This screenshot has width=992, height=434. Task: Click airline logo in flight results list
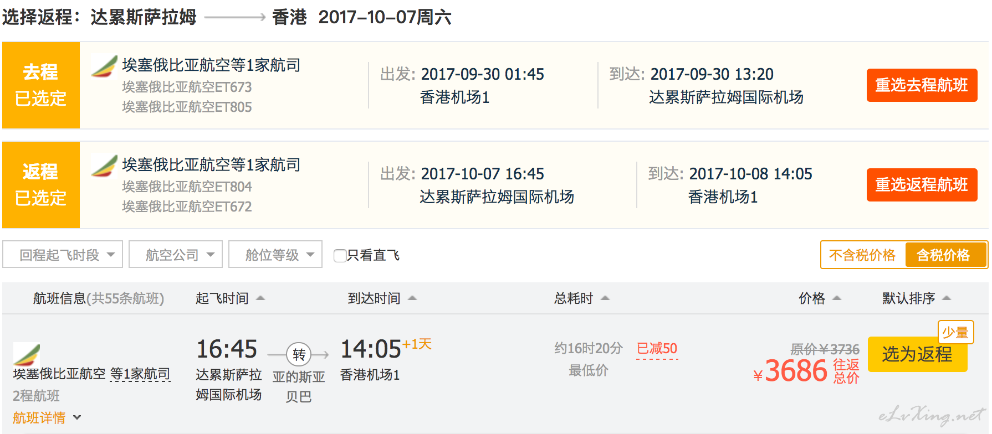(x=27, y=354)
